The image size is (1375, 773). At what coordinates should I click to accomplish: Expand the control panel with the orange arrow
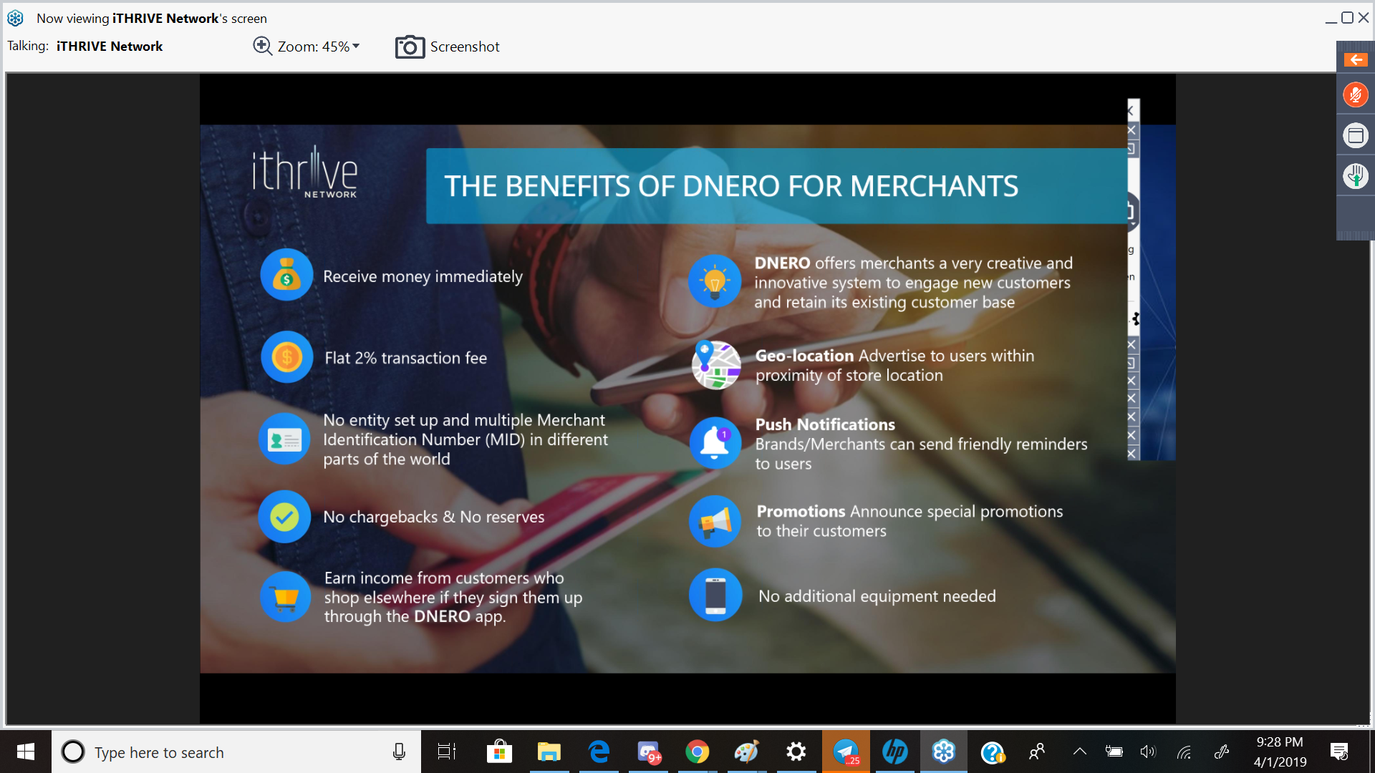[1355, 60]
